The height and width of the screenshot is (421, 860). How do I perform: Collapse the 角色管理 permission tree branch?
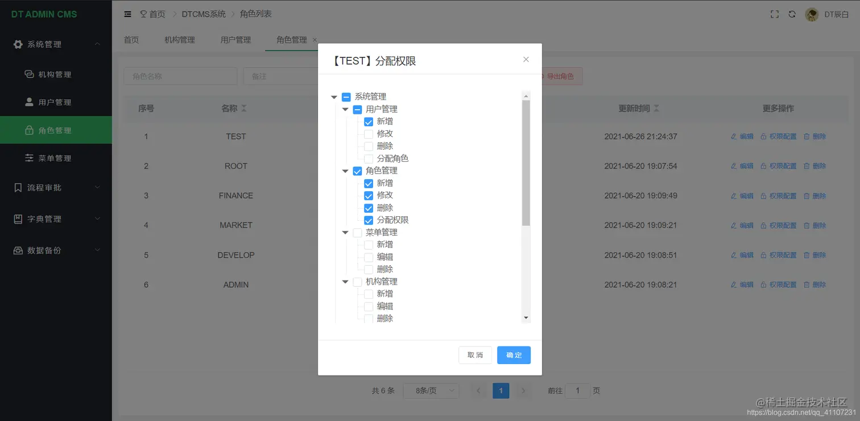point(345,170)
